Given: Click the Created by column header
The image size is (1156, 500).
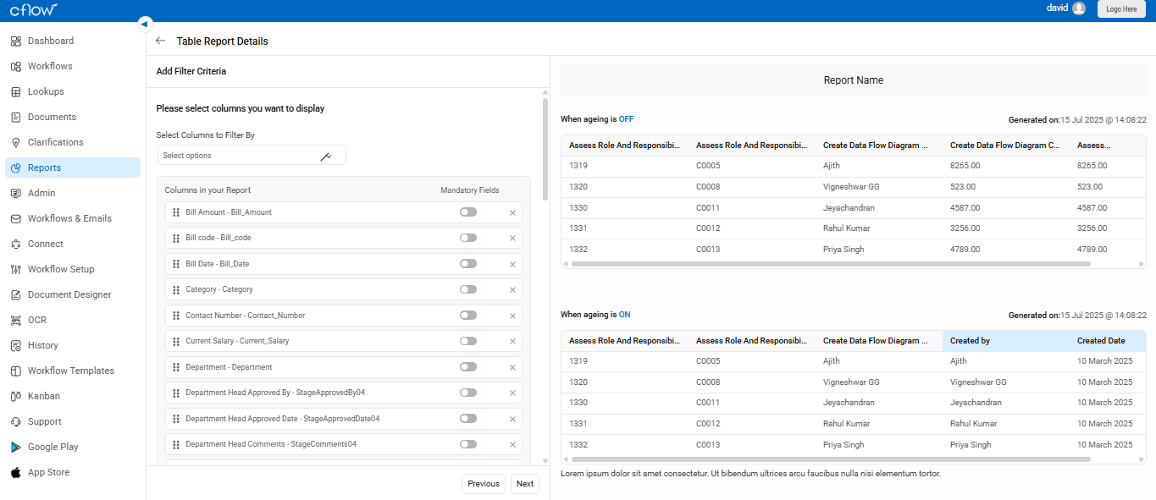Looking at the screenshot, I should 1006,341.
